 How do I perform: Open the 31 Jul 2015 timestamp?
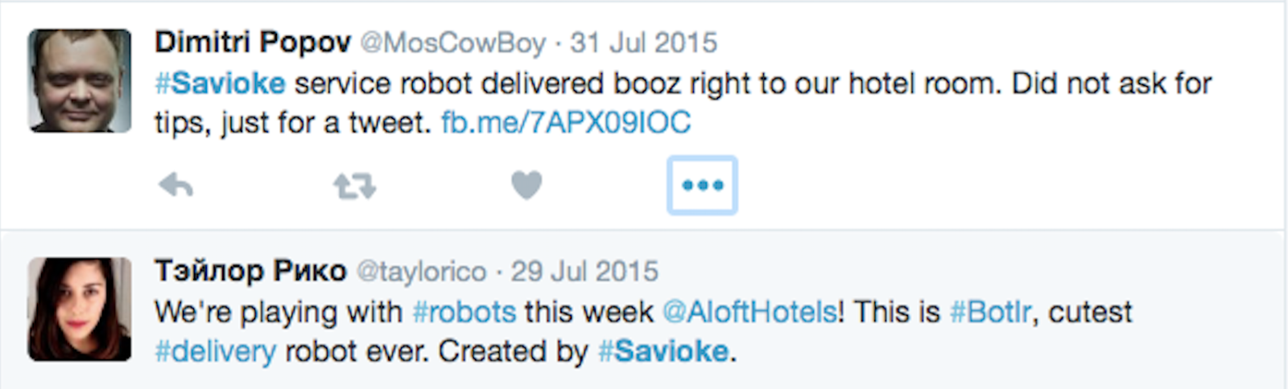pyautogui.click(x=643, y=43)
